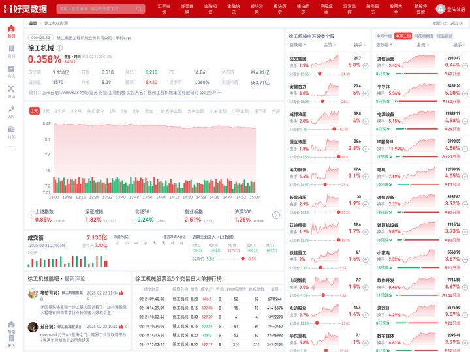Select the 最大 chart range
This screenshot has width=470, height=352.
click(x=149, y=111)
